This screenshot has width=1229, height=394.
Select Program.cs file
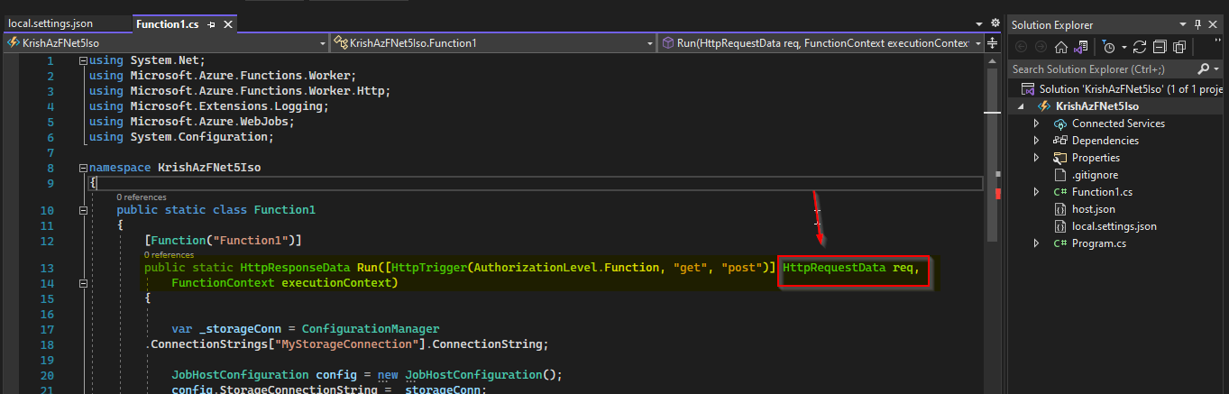tap(1099, 243)
